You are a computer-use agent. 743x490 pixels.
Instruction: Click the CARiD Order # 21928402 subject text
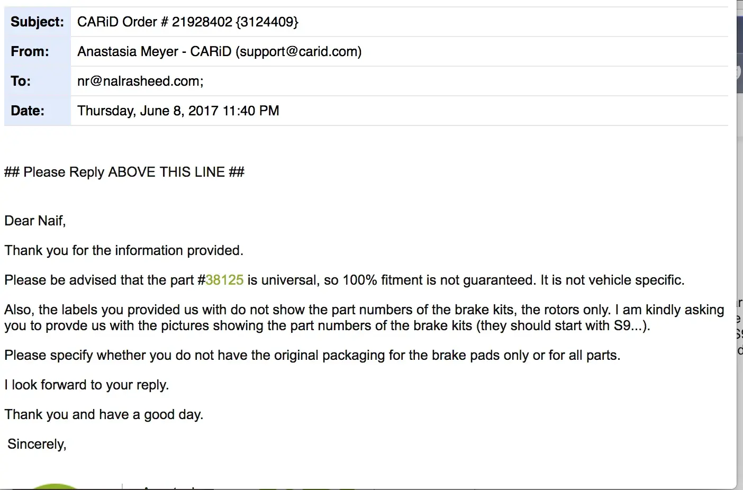click(x=188, y=22)
